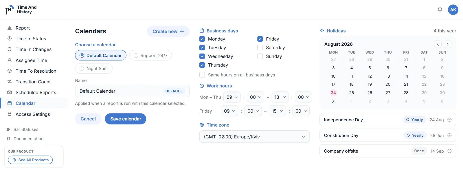Click the Time In Changes refresh icon
The height and width of the screenshot is (172, 463).
click(10, 49)
